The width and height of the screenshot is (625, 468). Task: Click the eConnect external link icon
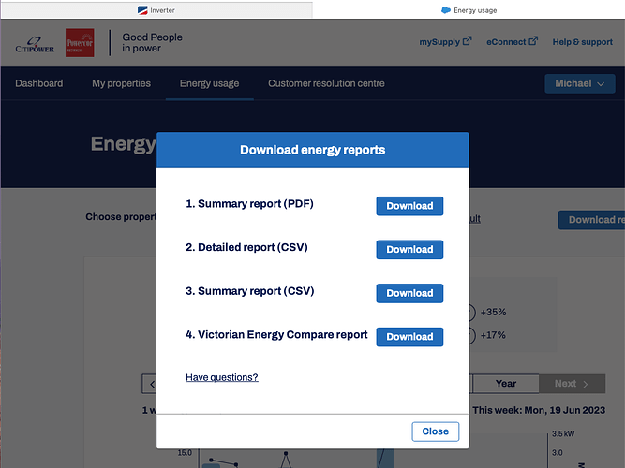tap(533, 41)
